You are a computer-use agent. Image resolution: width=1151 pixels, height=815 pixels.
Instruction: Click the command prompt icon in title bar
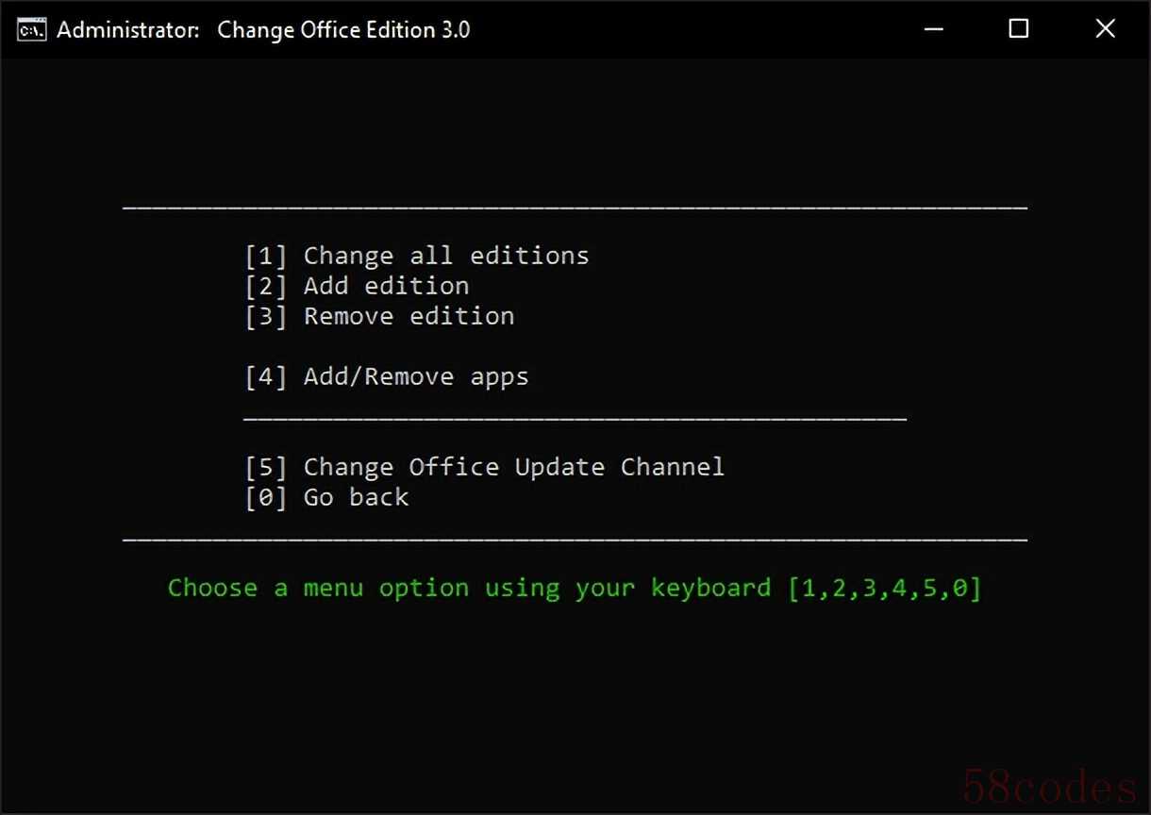coord(32,29)
